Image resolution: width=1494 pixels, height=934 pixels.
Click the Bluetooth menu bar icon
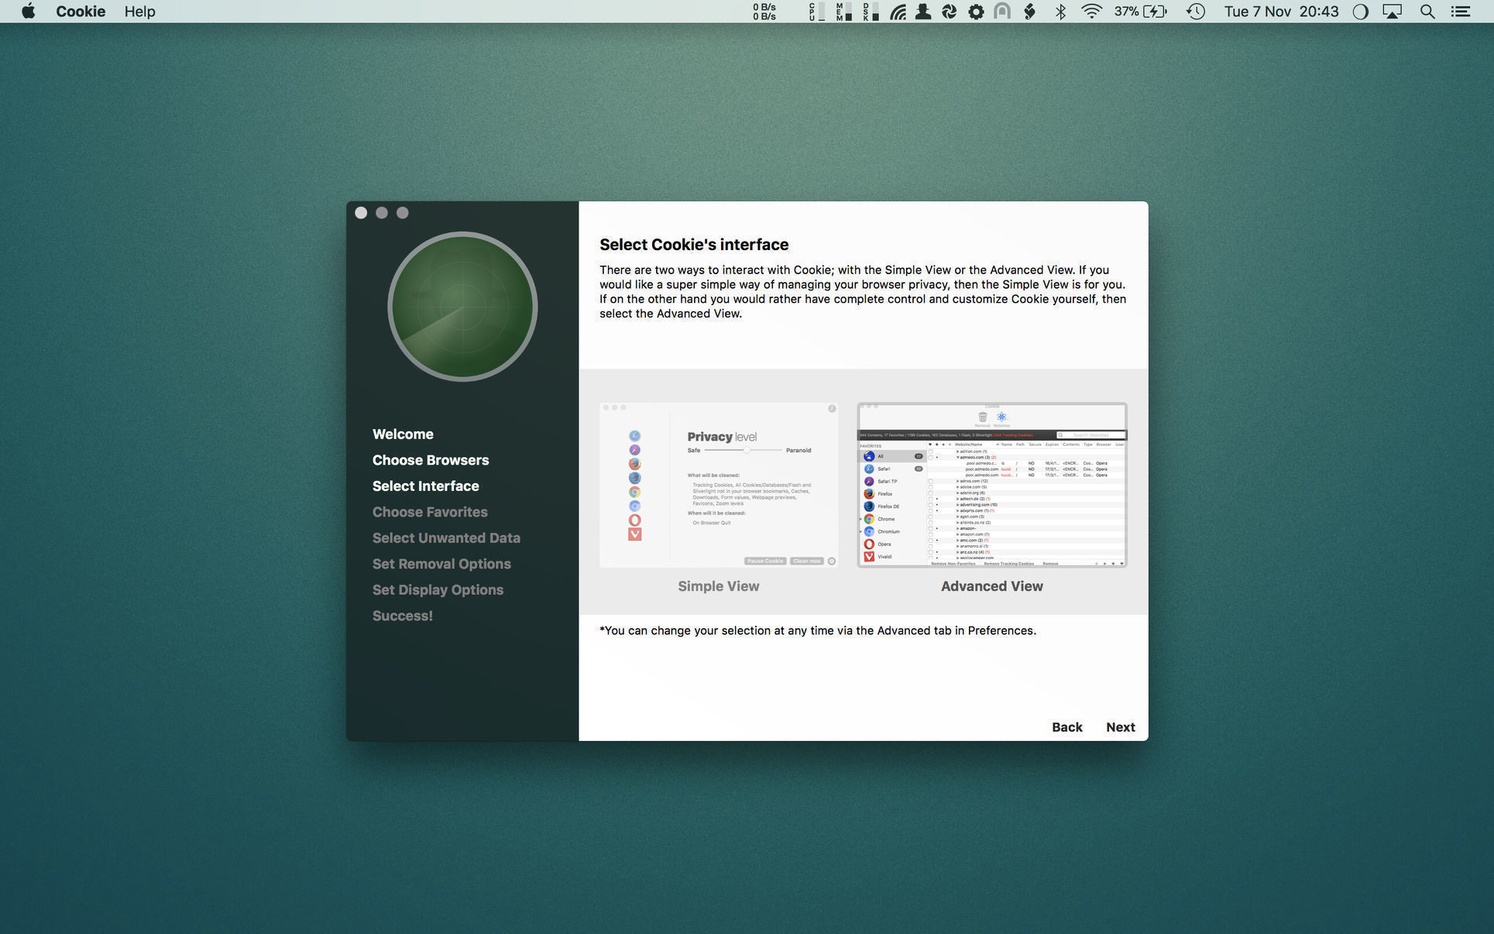pyautogui.click(x=1060, y=12)
